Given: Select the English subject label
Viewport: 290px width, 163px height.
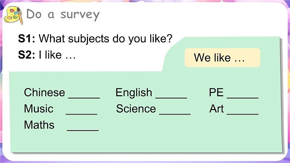Looking at the screenshot, I should coord(134,93).
